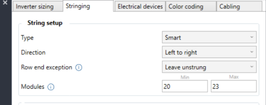Click the Modules label text

coord(33,87)
